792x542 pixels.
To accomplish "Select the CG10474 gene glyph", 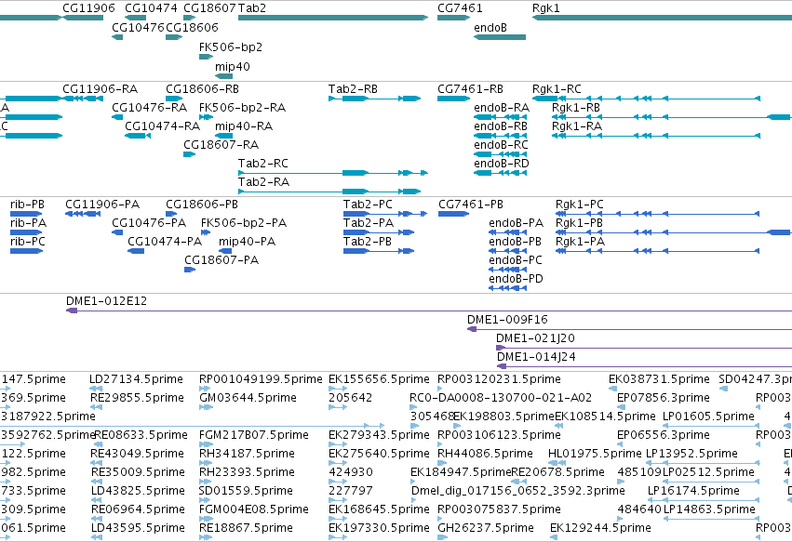I will (x=135, y=19).
